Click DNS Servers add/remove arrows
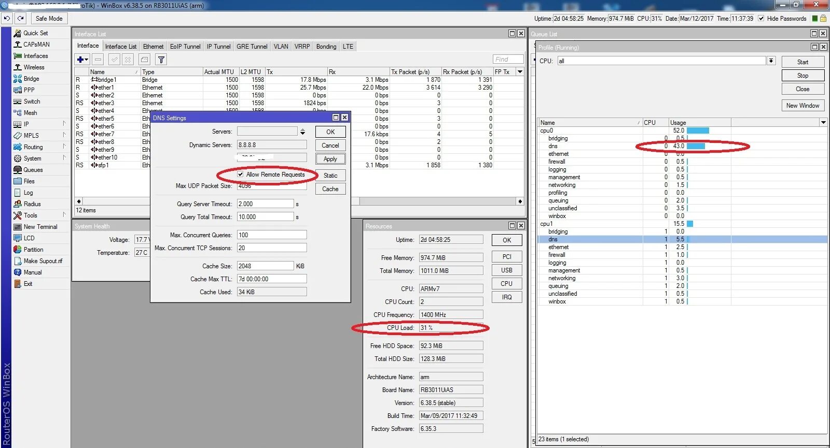 click(302, 132)
